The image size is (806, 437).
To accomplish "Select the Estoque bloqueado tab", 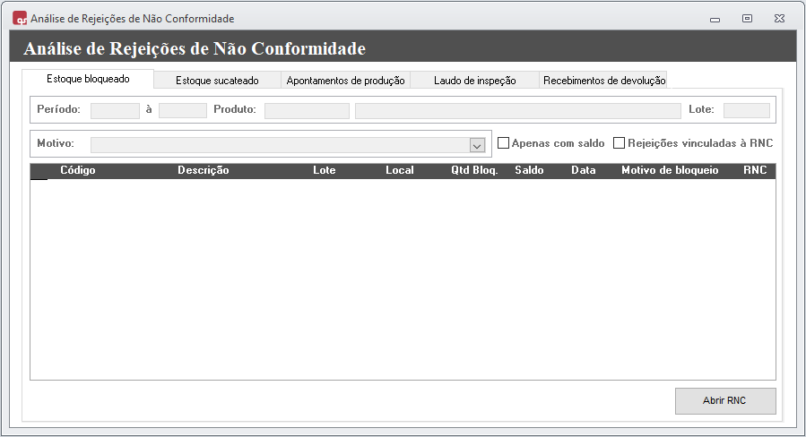I will pos(88,79).
